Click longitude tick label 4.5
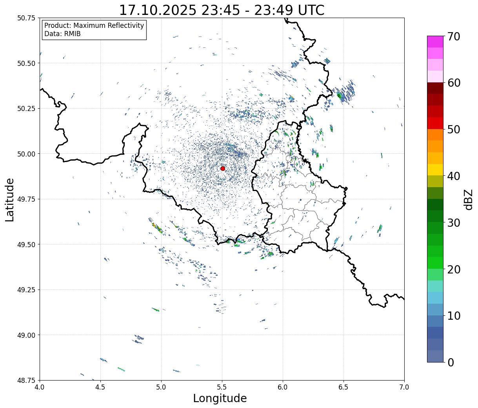The width and height of the screenshot is (478, 408). (x=100, y=387)
